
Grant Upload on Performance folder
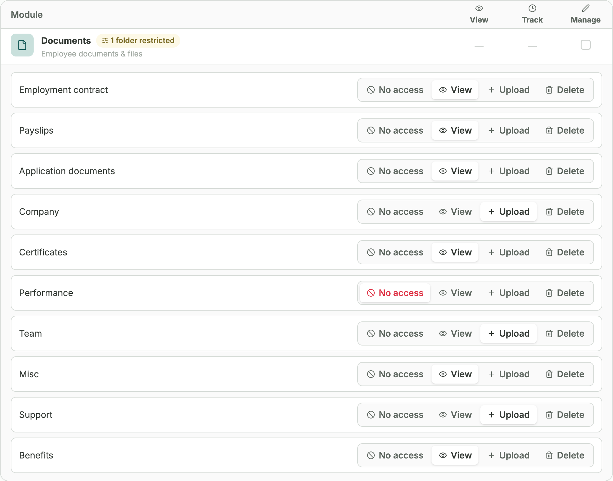point(509,293)
